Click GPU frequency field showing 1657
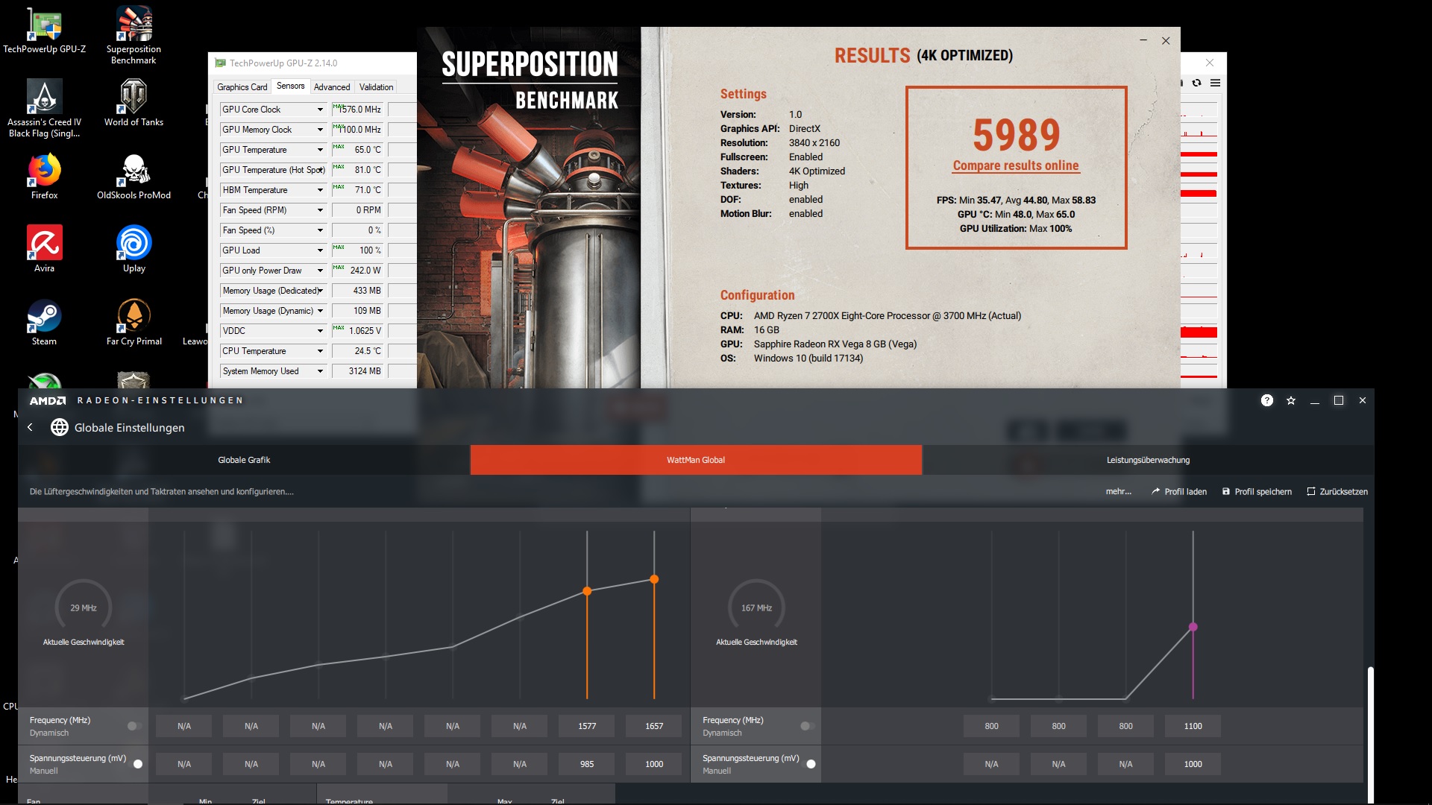 coord(654,726)
